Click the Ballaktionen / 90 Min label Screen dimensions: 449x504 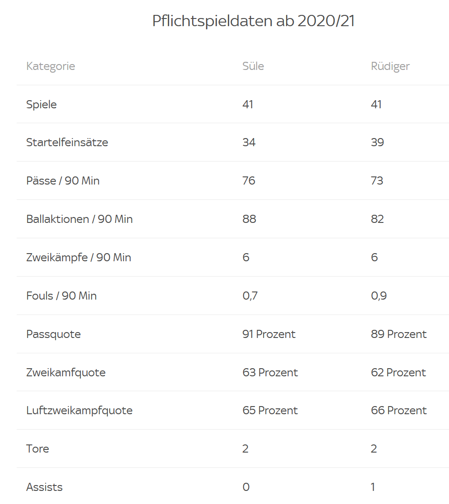79,219
